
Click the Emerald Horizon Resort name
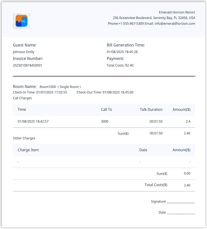177,12
